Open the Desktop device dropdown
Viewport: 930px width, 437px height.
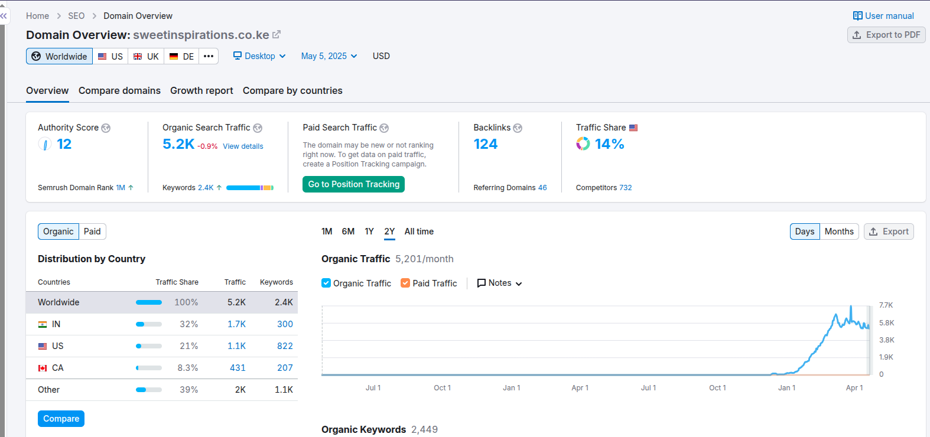[x=259, y=56]
